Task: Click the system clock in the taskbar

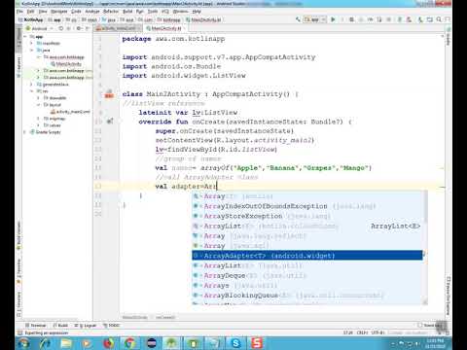Action: pyautogui.click(x=436, y=343)
